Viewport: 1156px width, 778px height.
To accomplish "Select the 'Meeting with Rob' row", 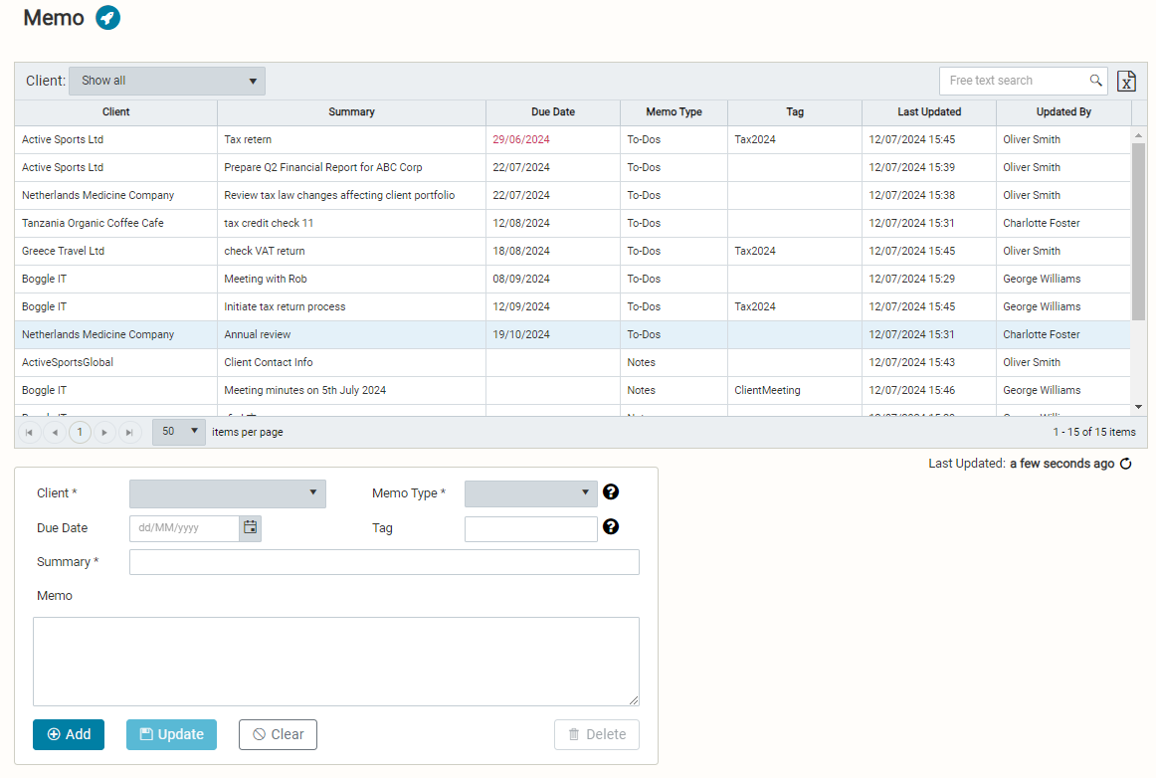I will point(572,279).
